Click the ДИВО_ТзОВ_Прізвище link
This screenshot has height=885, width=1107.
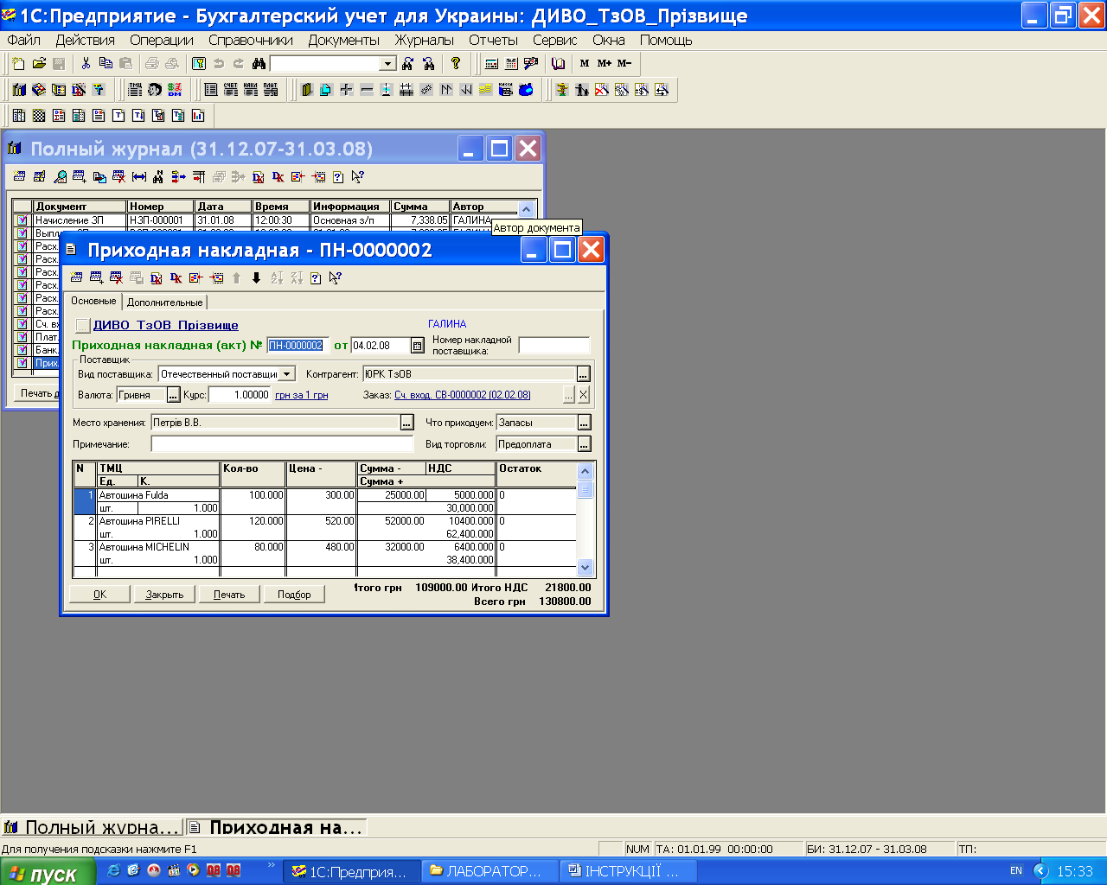[166, 325]
